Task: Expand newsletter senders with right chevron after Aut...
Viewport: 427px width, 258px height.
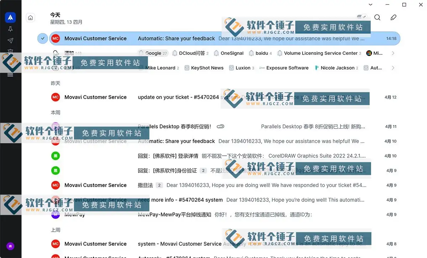Action: click(x=393, y=68)
